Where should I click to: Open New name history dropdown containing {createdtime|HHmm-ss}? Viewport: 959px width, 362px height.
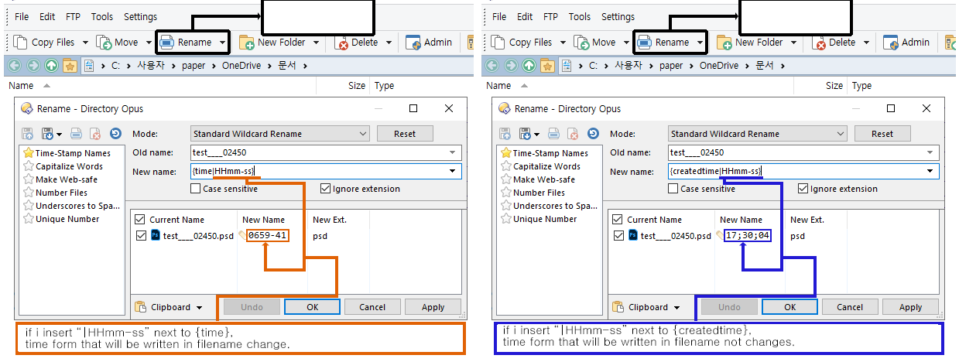click(930, 171)
